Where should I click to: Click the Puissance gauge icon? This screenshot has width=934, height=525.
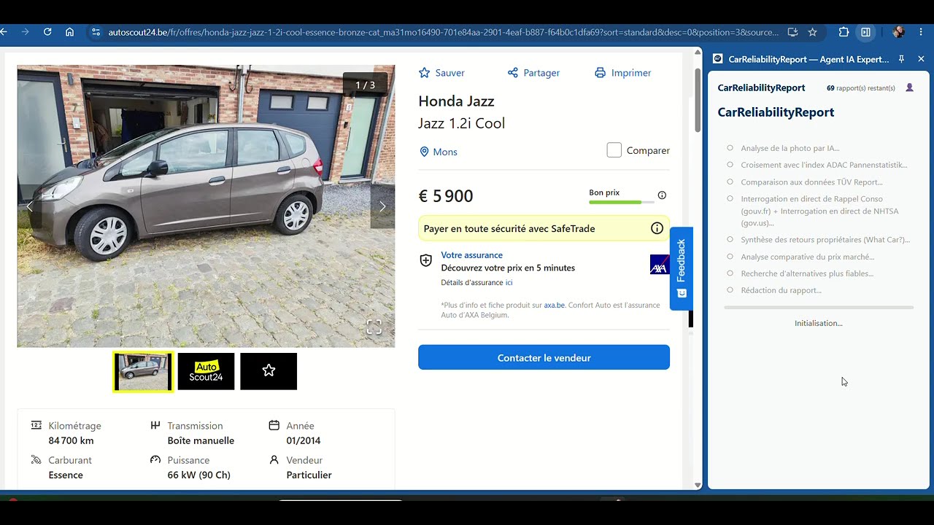[x=155, y=460]
